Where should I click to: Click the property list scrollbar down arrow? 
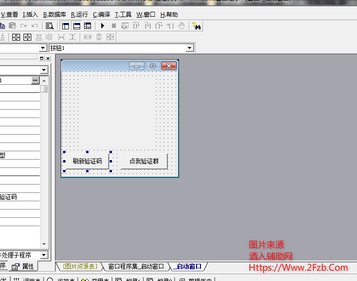point(44,244)
